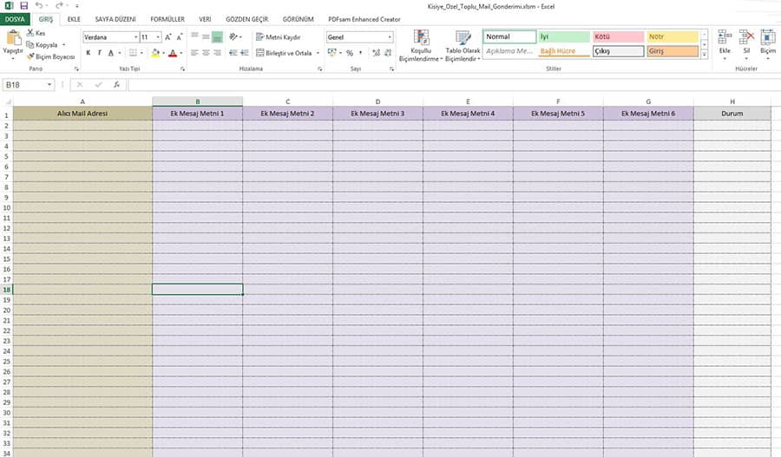Screen dimensions: 781x457
Task: Save the workbook with the floppy disk icon
Action: 23,5
